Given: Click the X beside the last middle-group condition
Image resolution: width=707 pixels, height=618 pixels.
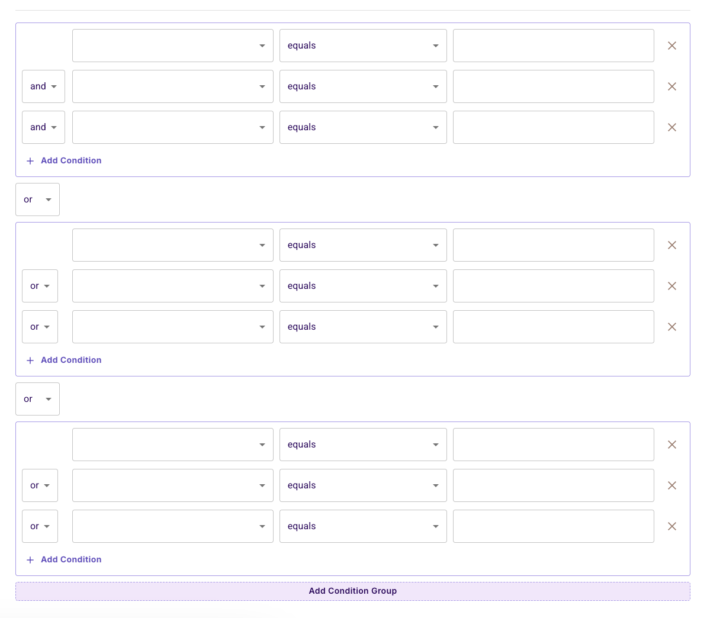Looking at the screenshot, I should coord(672,327).
